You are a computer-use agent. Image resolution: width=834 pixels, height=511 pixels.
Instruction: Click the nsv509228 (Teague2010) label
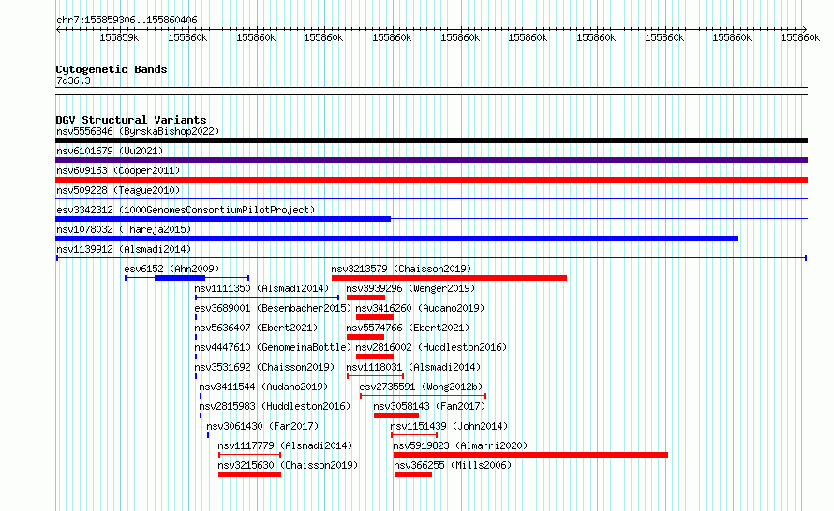[x=118, y=190]
